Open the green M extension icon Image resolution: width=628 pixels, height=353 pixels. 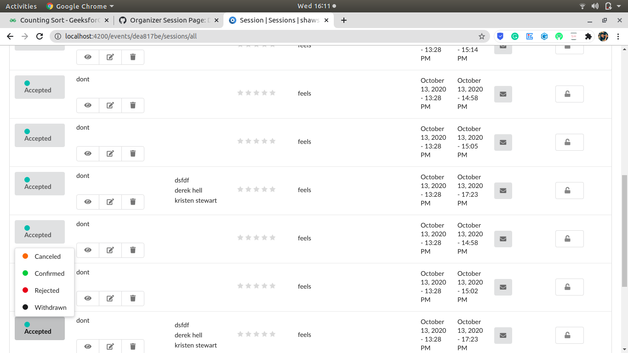tap(559, 36)
